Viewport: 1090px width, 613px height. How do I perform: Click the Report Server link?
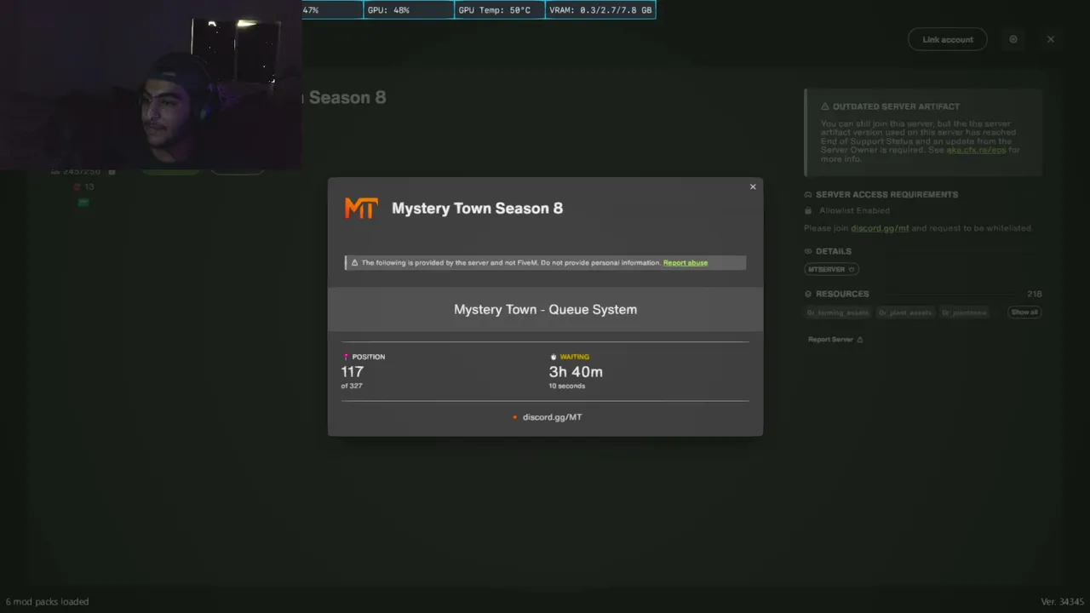[x=835, y=340]
